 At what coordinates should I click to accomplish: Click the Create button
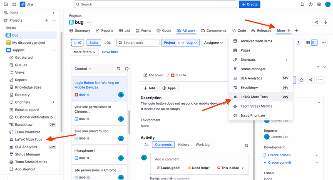[x=249, y=4]
